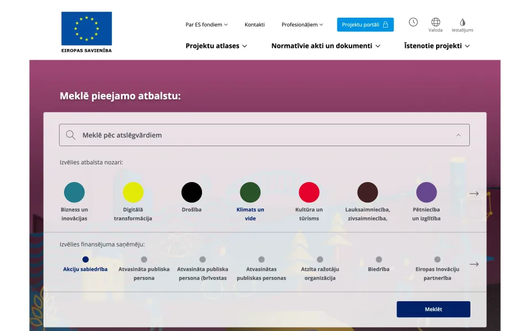Select the Pētniecība un izglītība purple circle
Image resolution: width=530 pixels, height=331 pixels.
tap(426, 192)
